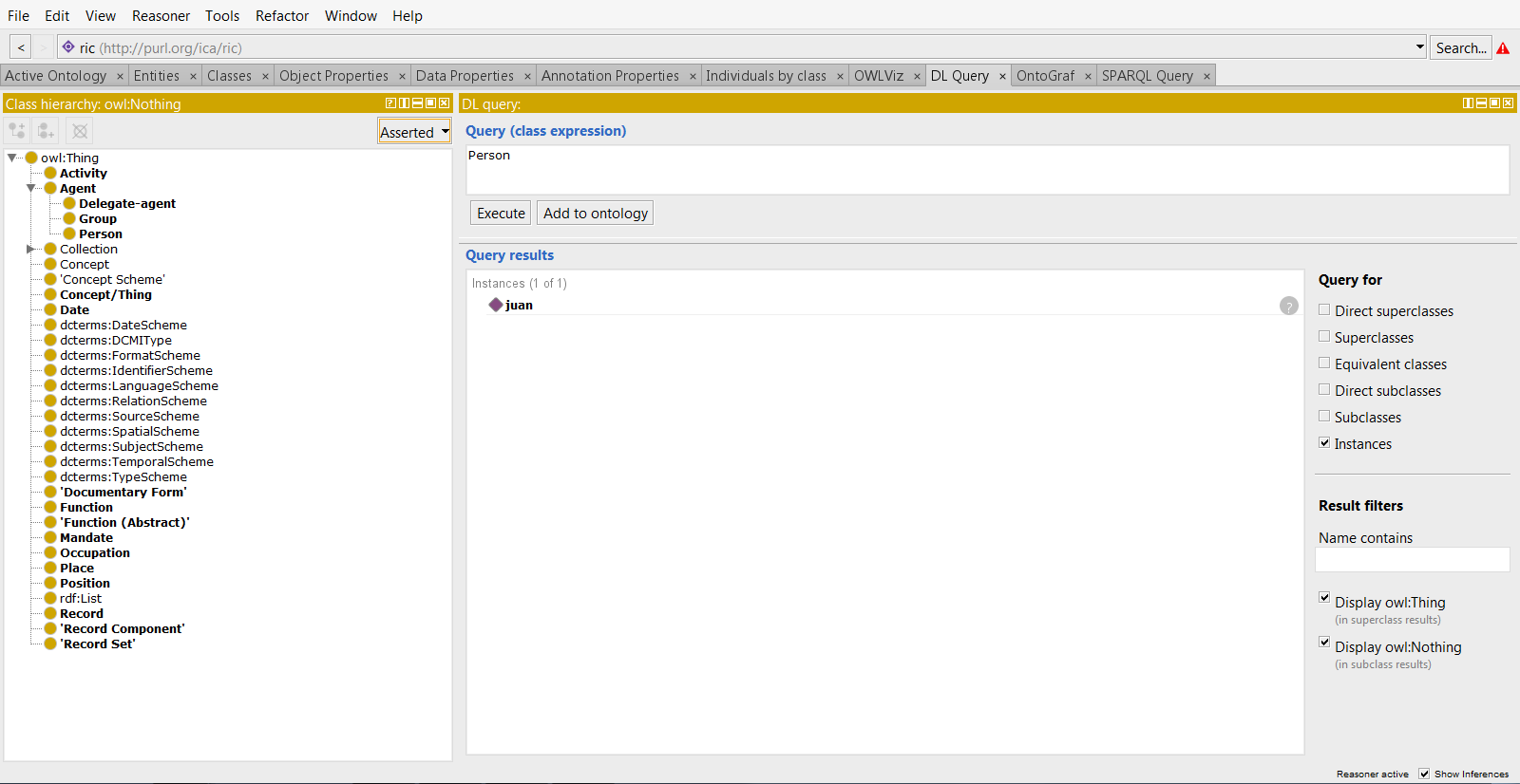This screenshot has width=1520, height=784.
Task: Toggle the Display owl:Nothing checkbox
Action: (1324, 643)
